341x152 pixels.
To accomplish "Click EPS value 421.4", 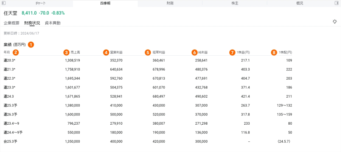I will tap(246, 96).
